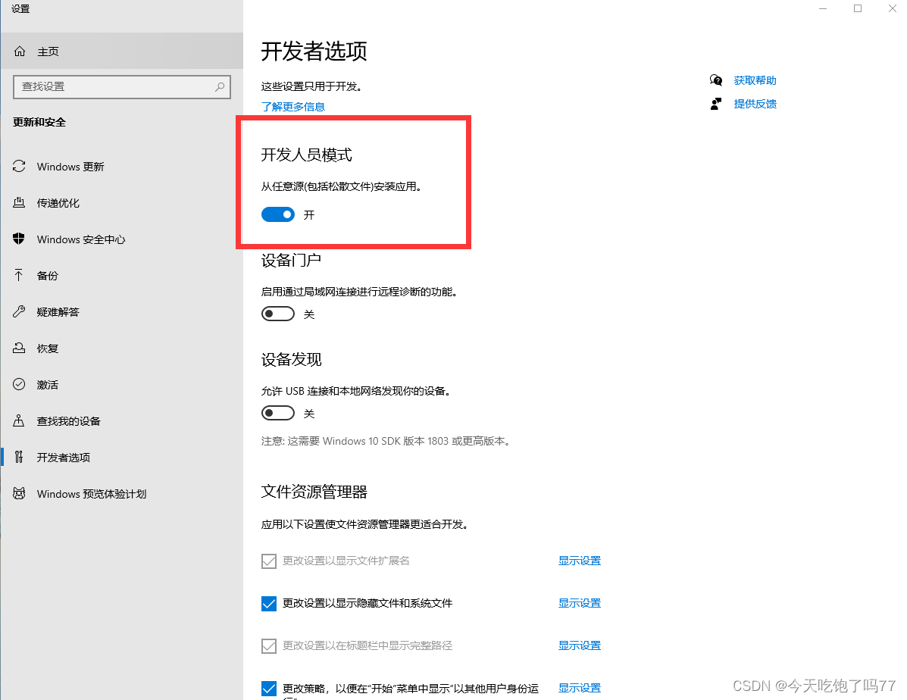This screenshot has width=907, height=700.
Task: Open the 了解更多信息 link
Action: pos(292,107)
